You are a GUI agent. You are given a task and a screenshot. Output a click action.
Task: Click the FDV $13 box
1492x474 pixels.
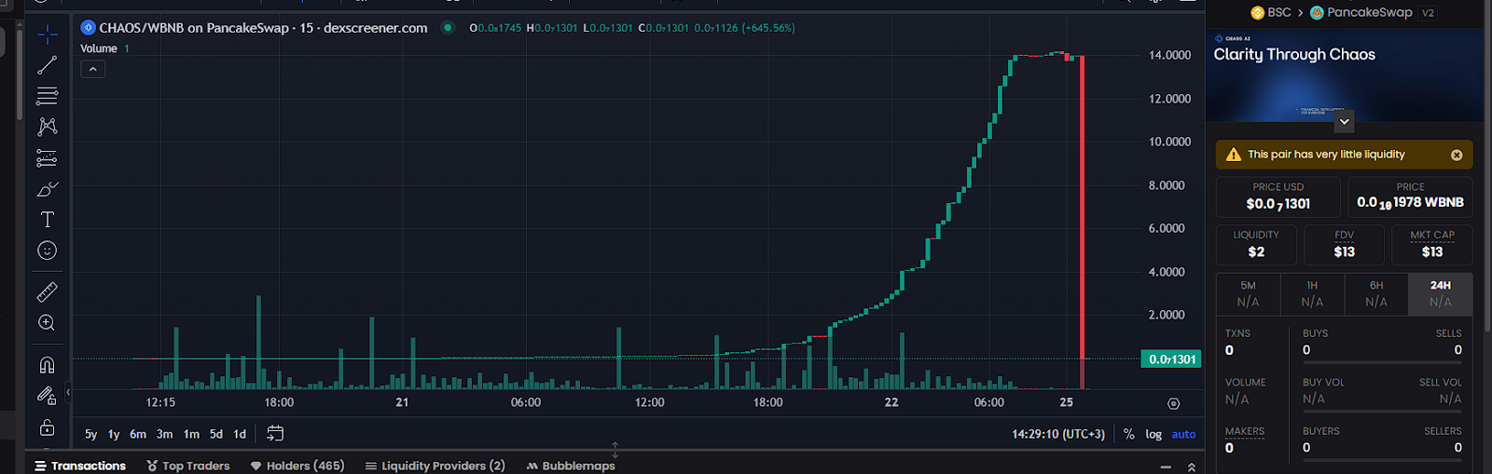point(1344,245)
